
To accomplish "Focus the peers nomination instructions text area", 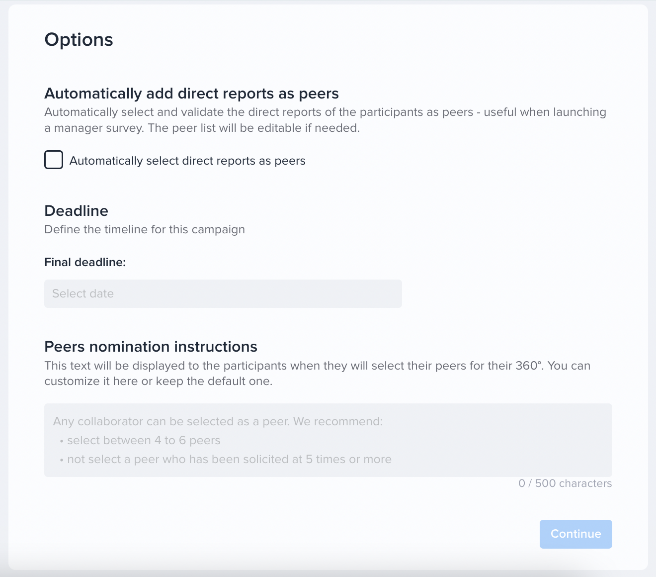I will click(328, 440).
